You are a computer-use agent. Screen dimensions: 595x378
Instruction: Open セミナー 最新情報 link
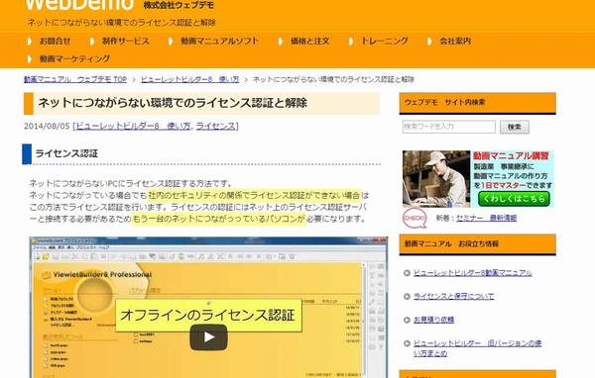click(x=486, y=218)
